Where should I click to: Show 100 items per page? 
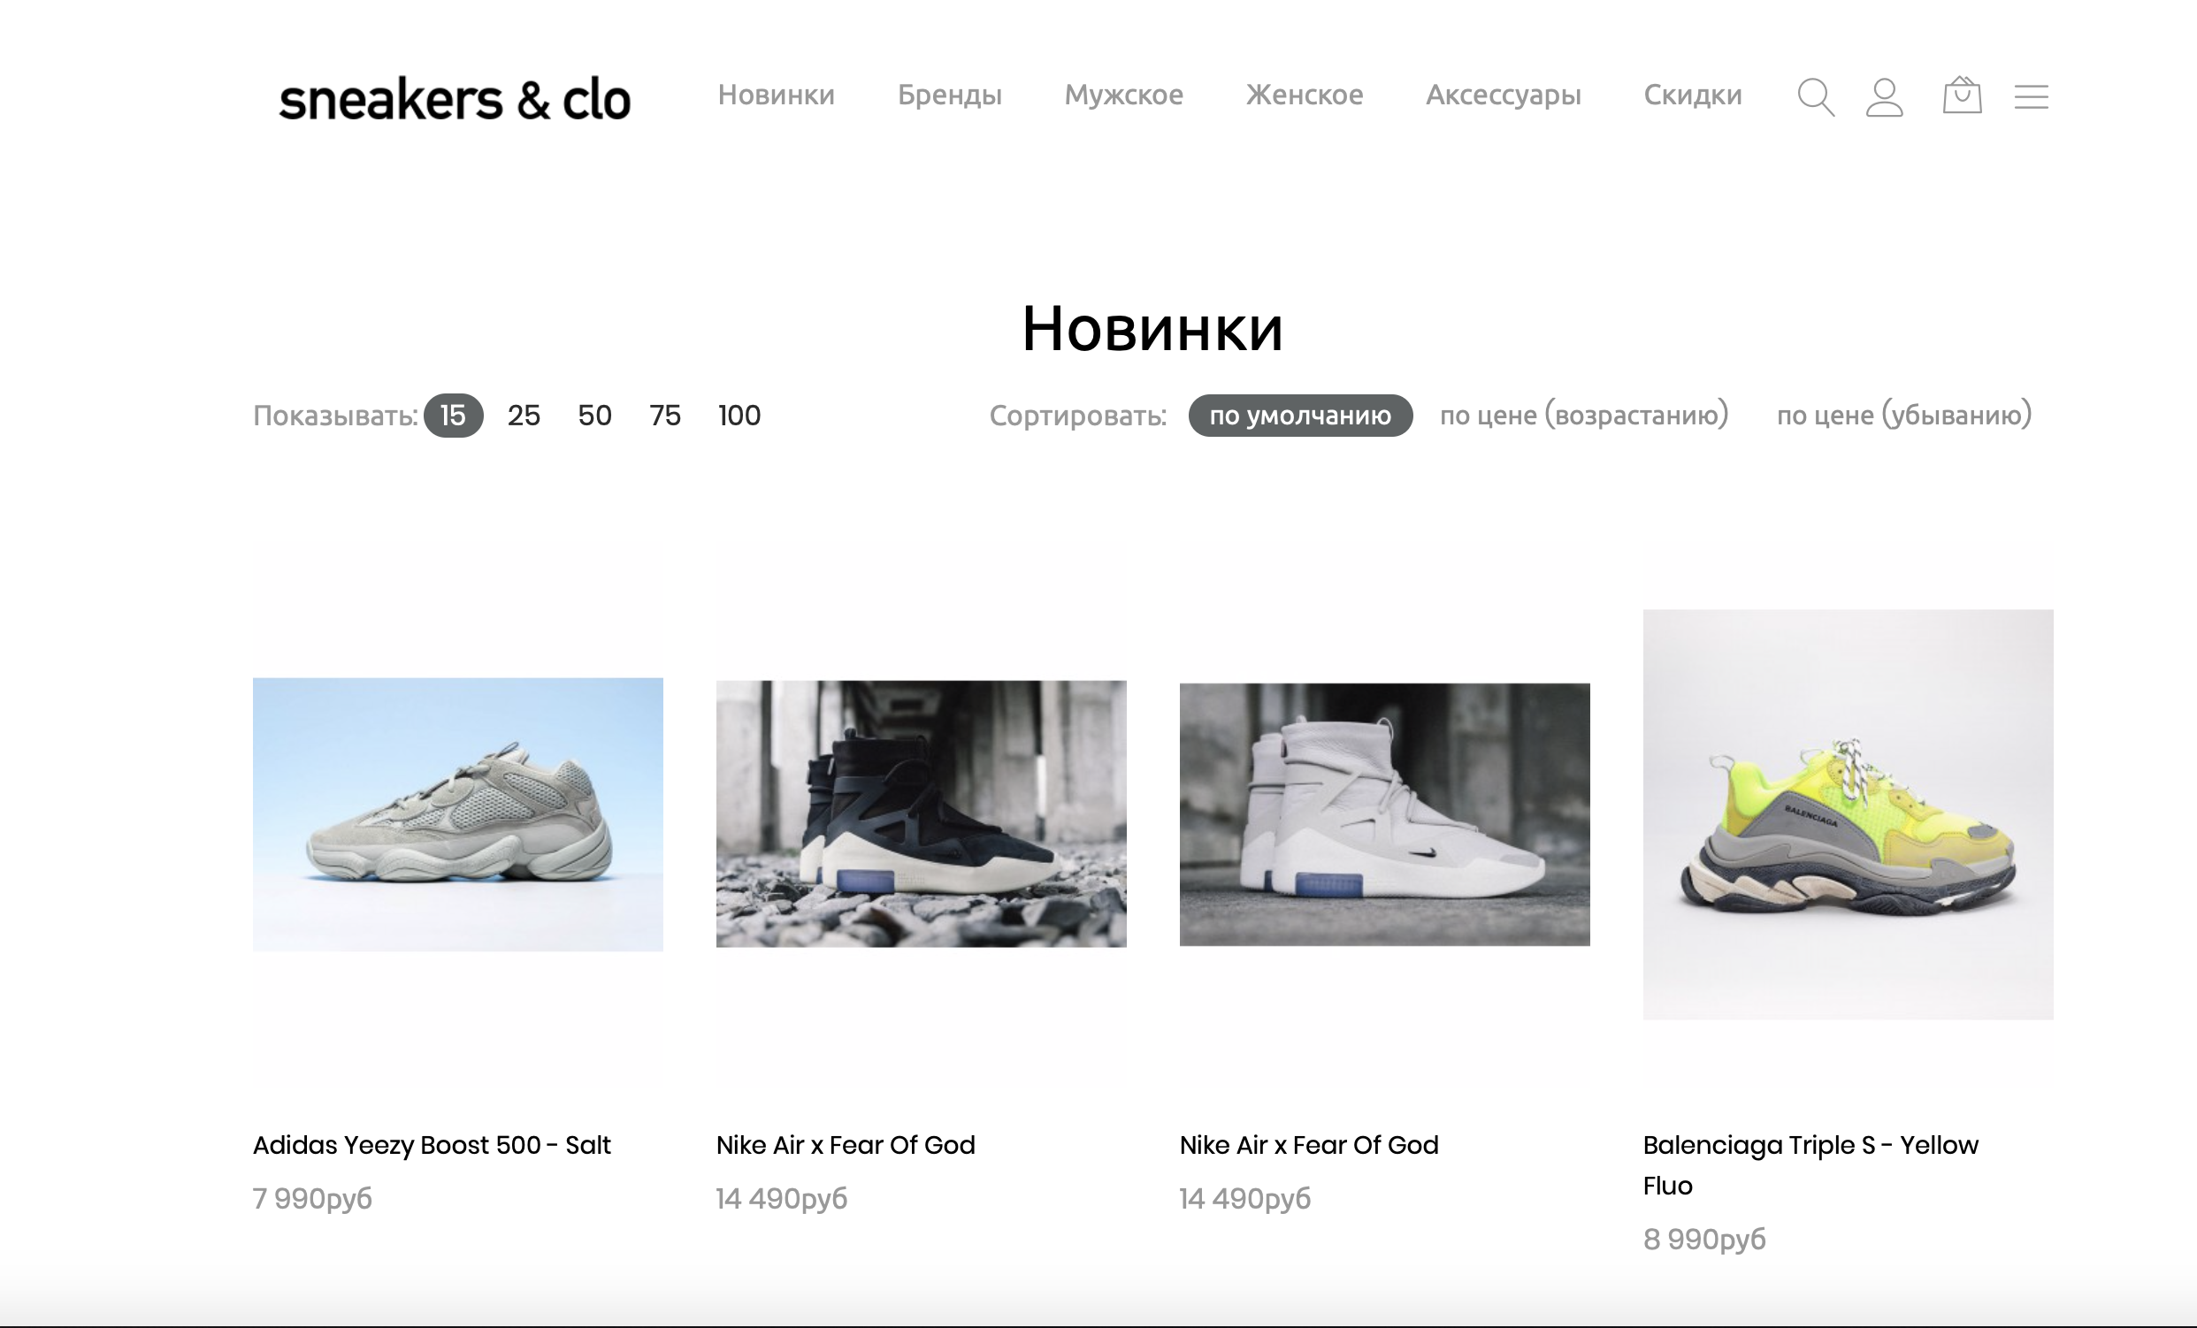[x=739, y=416]
